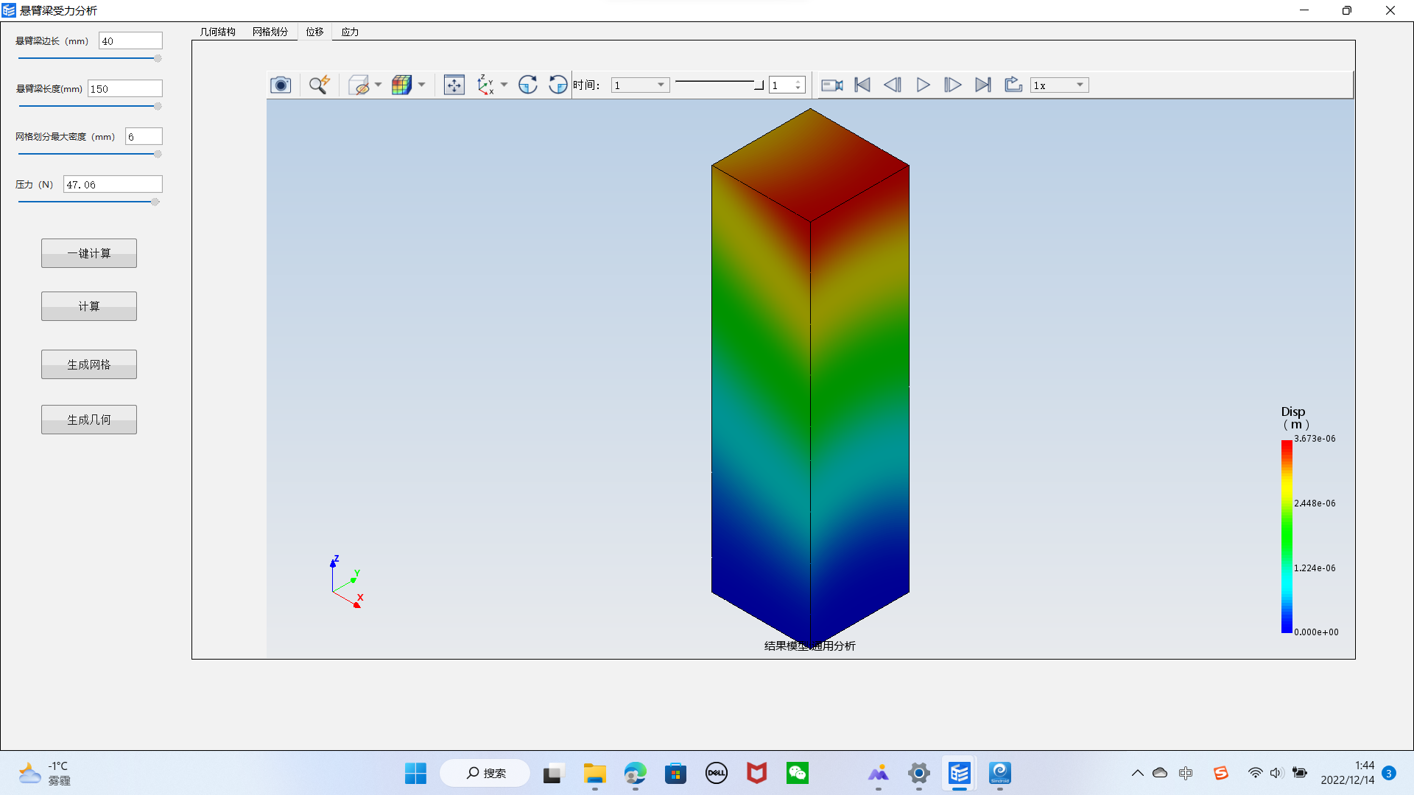
Task: Click the XYZ coordinate triad in viewport
Action: [346, 582]
